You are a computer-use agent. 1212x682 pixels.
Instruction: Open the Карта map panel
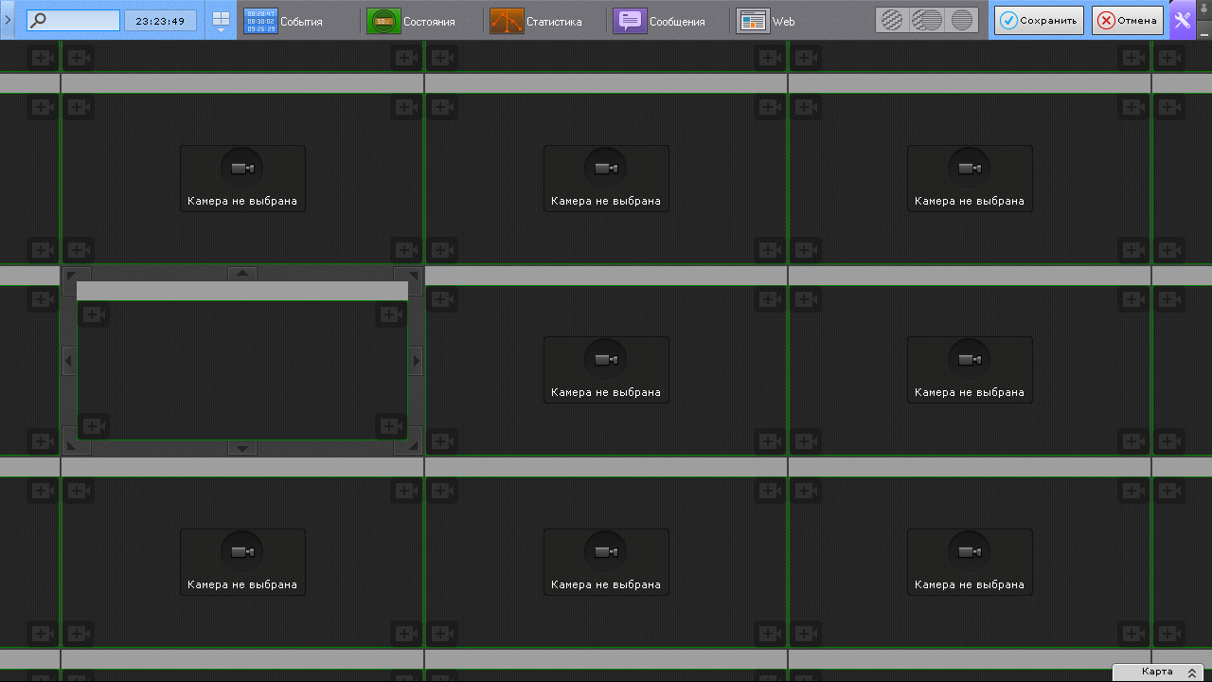click(x=1158, y=672)
